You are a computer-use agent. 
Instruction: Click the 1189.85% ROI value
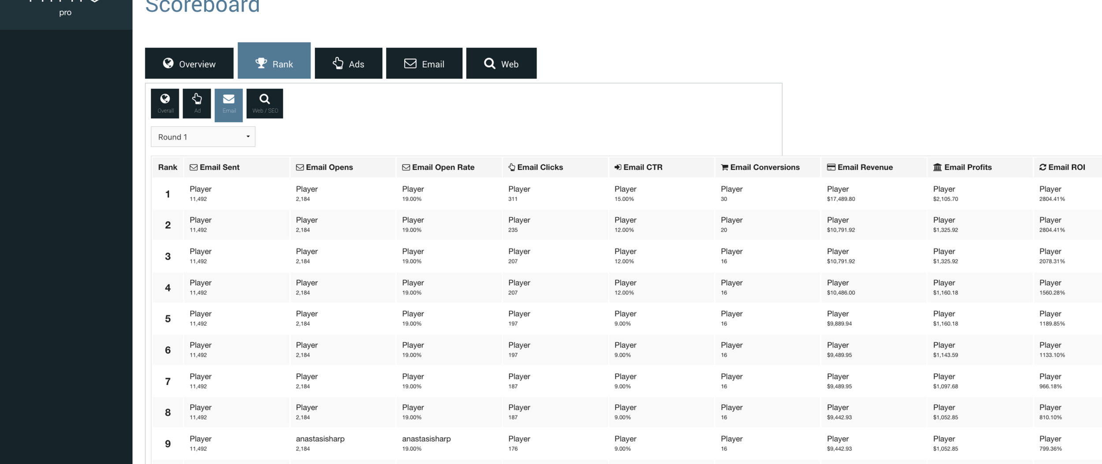click(1052, 323)
